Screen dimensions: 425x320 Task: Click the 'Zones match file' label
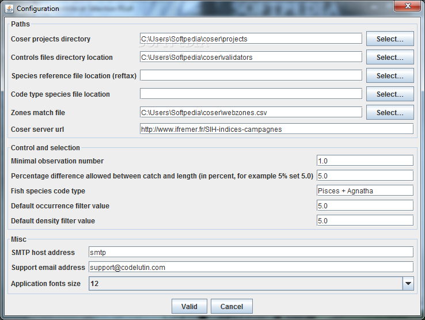38,113
